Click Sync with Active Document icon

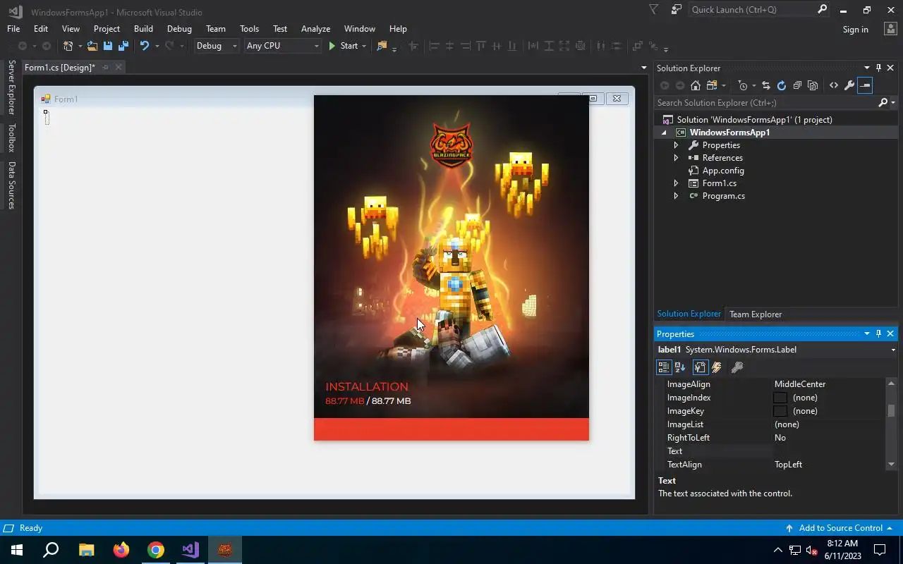coord(766,85)
